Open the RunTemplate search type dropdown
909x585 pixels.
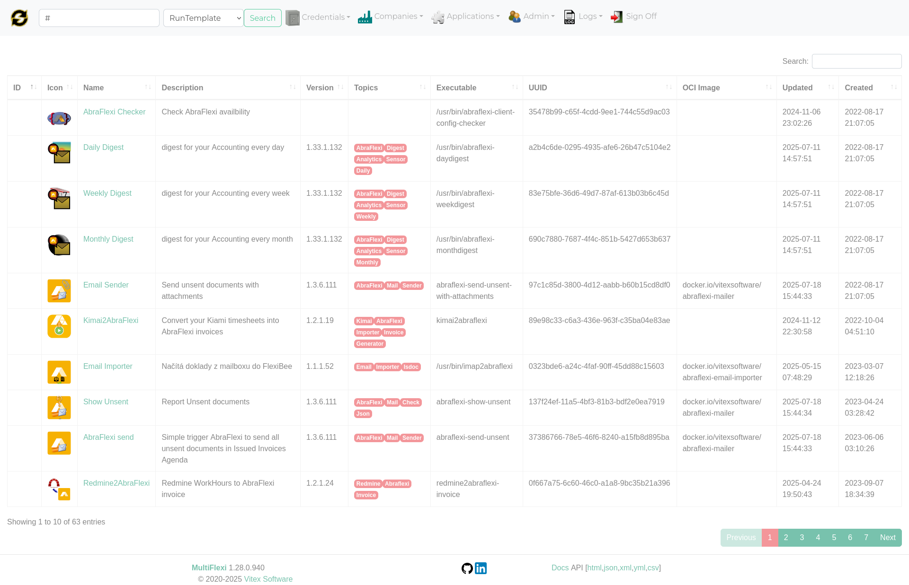pyautogui.click(x=203, y=18)
